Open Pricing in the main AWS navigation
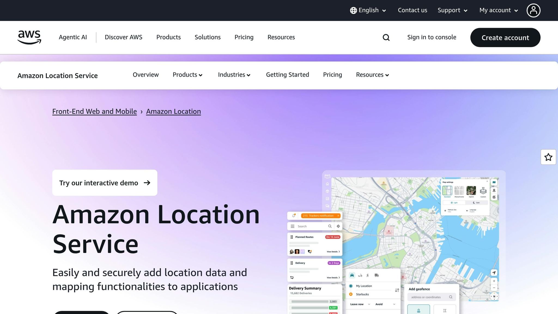 point(244,37)
